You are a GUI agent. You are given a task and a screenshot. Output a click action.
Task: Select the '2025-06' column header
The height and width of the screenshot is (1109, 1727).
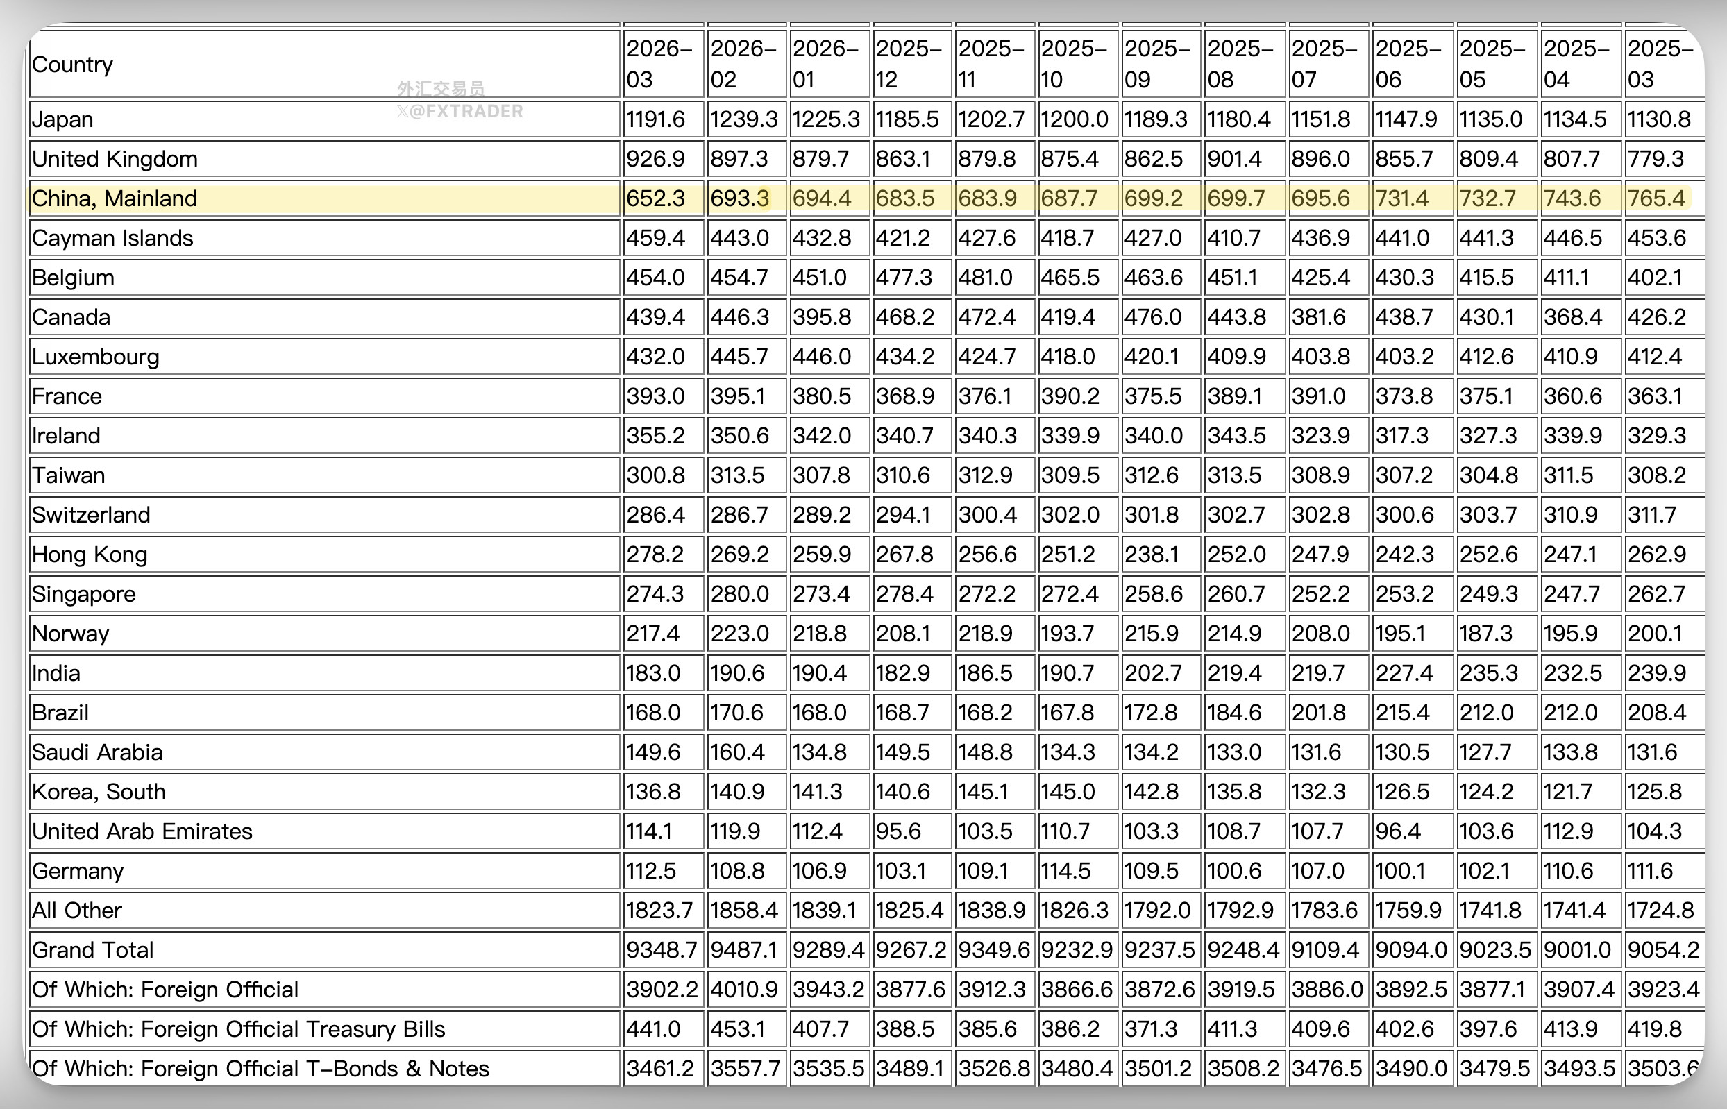(x=1413, y=64)
